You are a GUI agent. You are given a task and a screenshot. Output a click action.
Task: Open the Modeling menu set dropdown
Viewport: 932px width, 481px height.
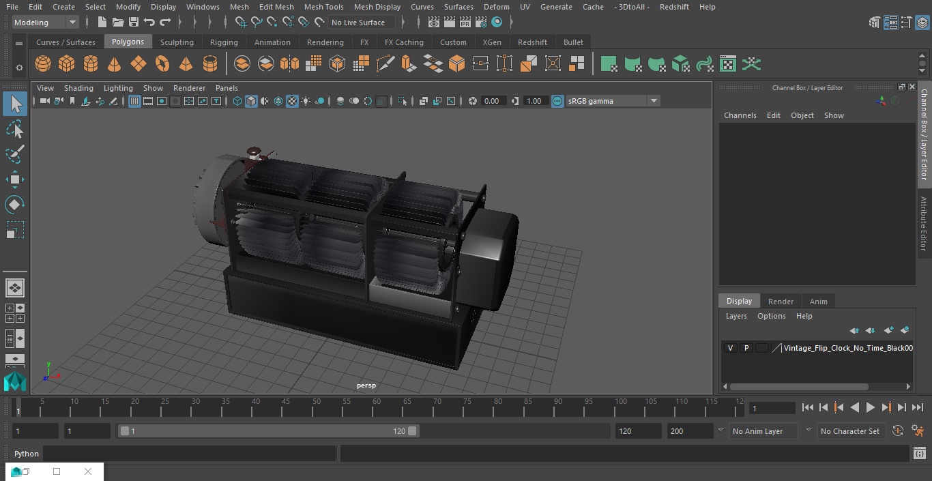tap(46, 23)
